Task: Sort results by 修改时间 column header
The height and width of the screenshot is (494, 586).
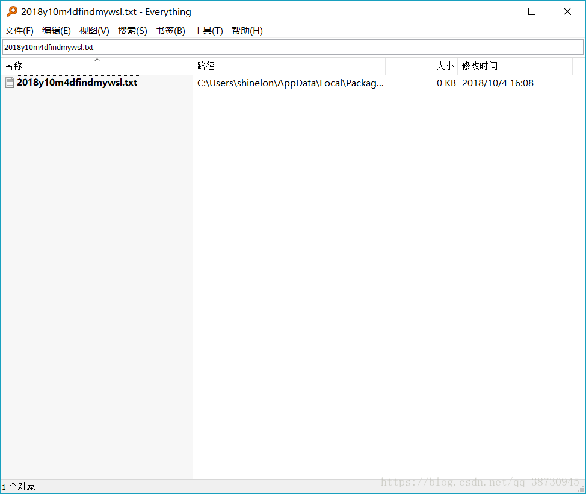Action: coord(515,66)
